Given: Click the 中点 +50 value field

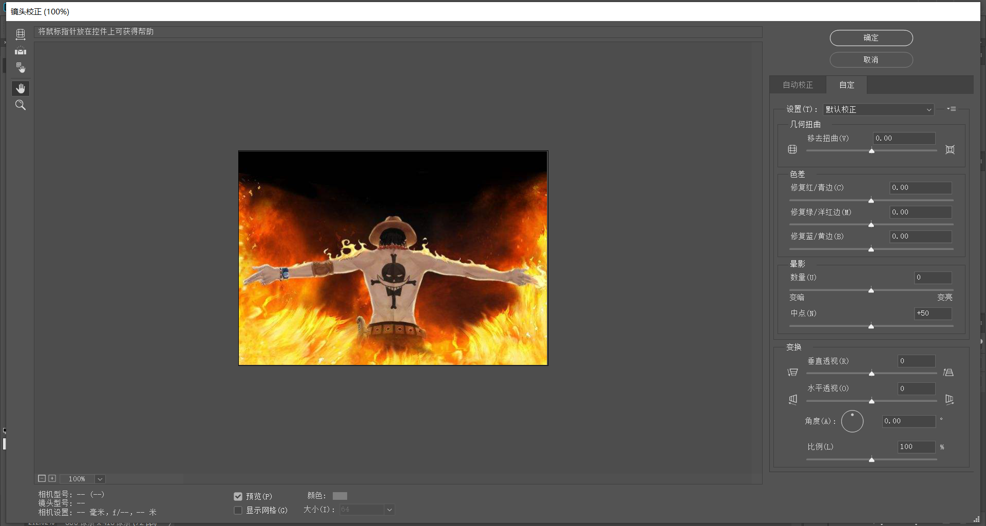Looking at the screenshot, I should (x=933, y=313).
